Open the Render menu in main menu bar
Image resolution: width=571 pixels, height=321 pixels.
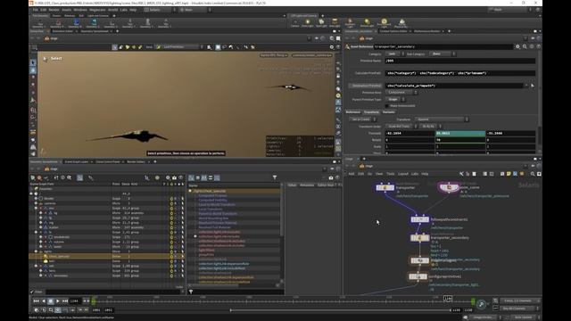[x=54, y=10]
